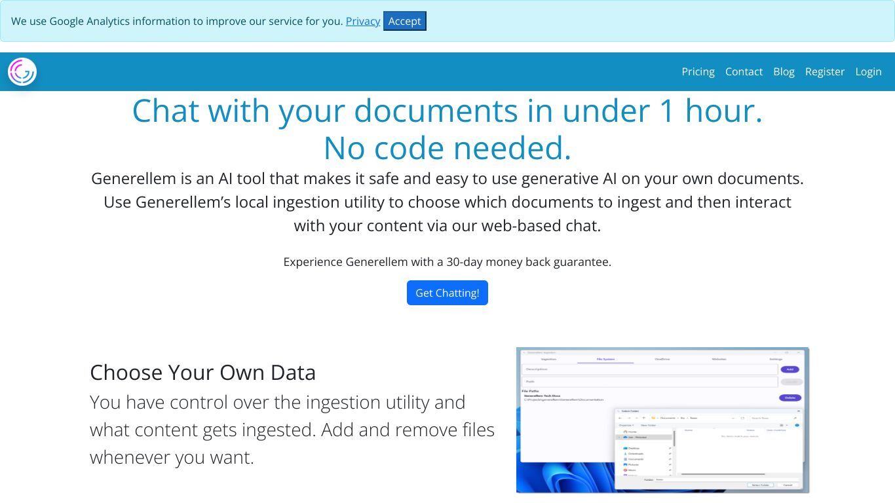Visit the Blog
Screen dimensions: 895x503
(784, 71)
